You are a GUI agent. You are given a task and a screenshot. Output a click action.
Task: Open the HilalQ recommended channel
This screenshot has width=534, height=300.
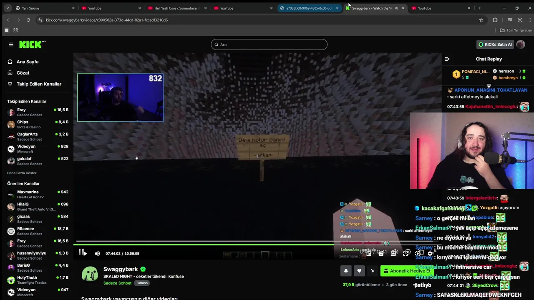pyautogui.click(x=38, y=207)
